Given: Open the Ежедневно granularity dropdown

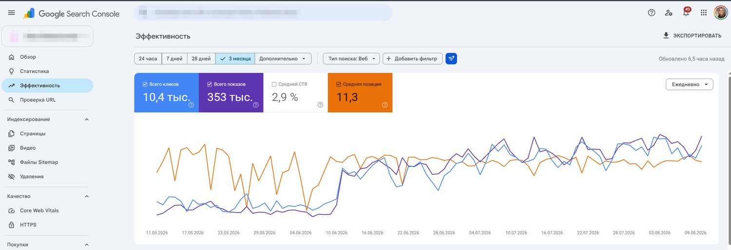Looking at the screenshot, I should (x=690, y=84).
